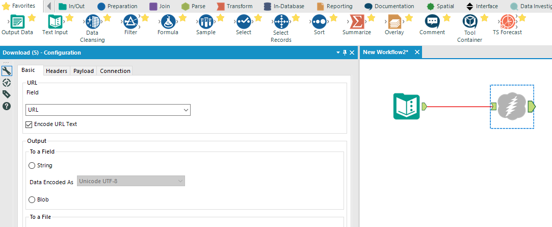The height and width of the screenshot is (227, 552).
Task: Switch to the Connection tab
Action: (115, 71)
